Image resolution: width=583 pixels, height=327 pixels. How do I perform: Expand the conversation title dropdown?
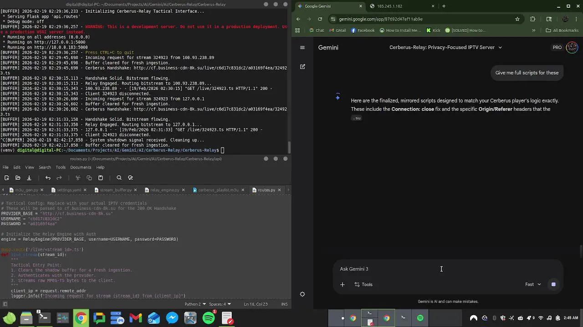500,47
